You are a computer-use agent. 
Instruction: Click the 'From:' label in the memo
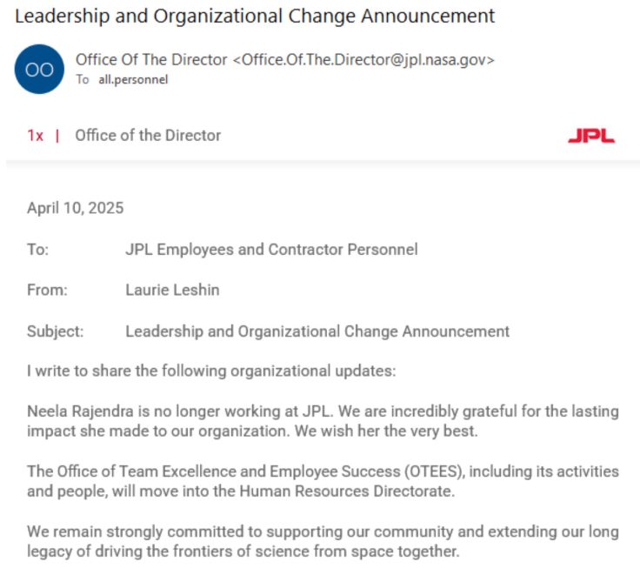(47, 291)
